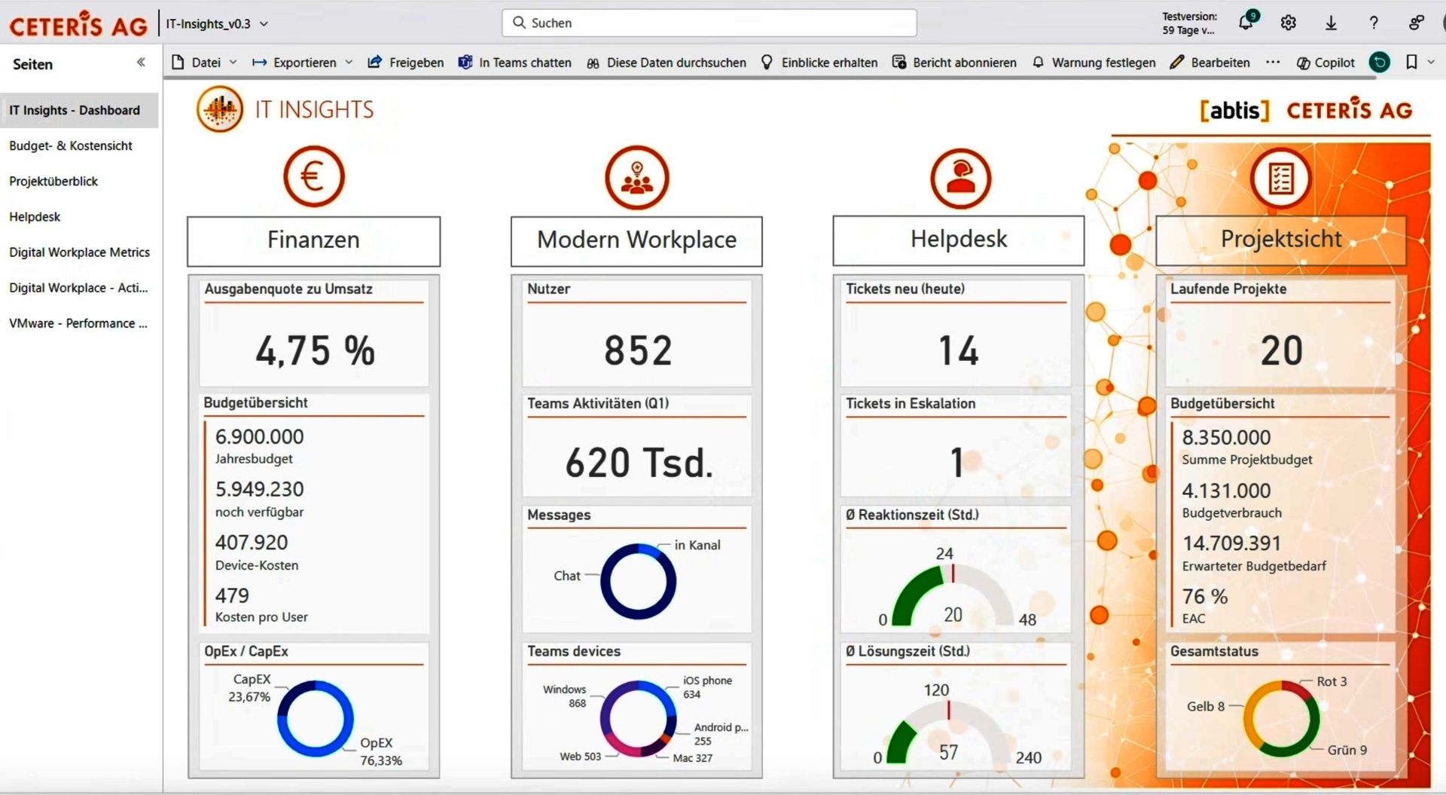Open the settings gear icon
The width and height of the screenshot is (1446, 795).
click(x=1288, y=23)
